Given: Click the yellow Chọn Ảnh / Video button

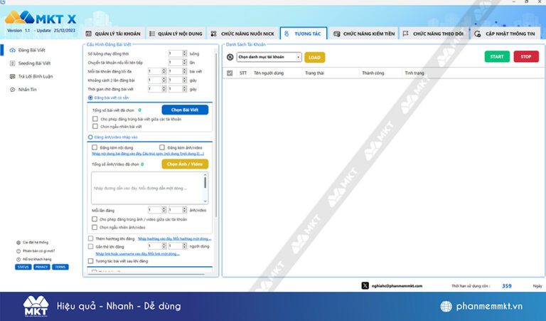Looking at the screenshot, I should [x=185, y=164].
